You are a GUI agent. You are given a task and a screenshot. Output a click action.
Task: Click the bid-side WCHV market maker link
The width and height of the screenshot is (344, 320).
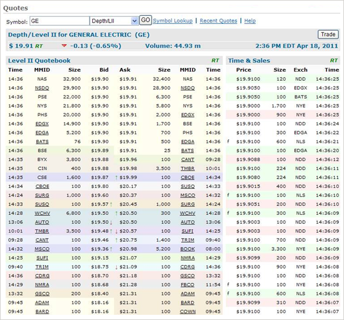(x=42, y=214)
